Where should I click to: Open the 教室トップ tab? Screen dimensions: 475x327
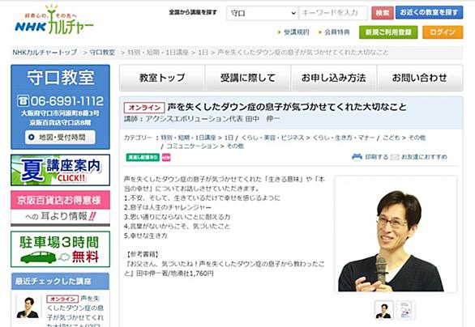[162, 78]
